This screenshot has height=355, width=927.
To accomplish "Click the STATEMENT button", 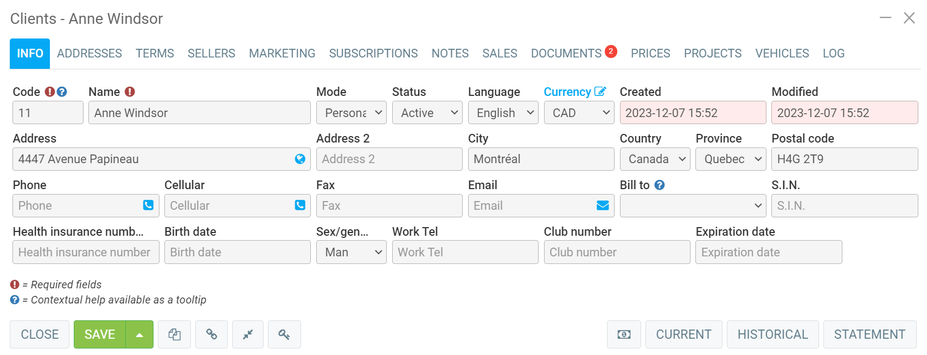I will 870,334.
